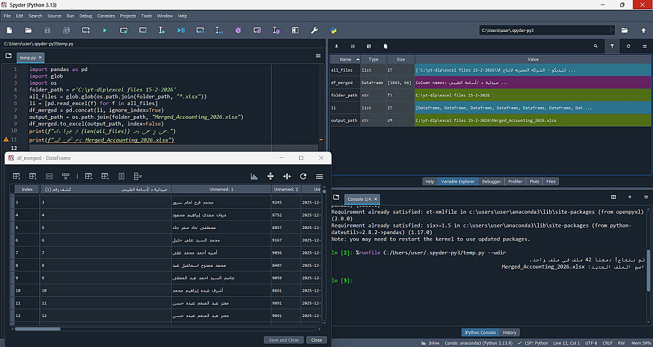Image resolution: width=653 pixels, height=347 pixels.
Task: Click the PYTHONPATH manager Python icon
Action: click(333, 30)
